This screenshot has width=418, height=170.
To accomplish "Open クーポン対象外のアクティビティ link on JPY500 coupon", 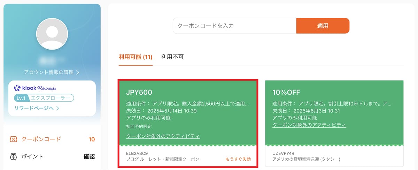I will [163, 136].
